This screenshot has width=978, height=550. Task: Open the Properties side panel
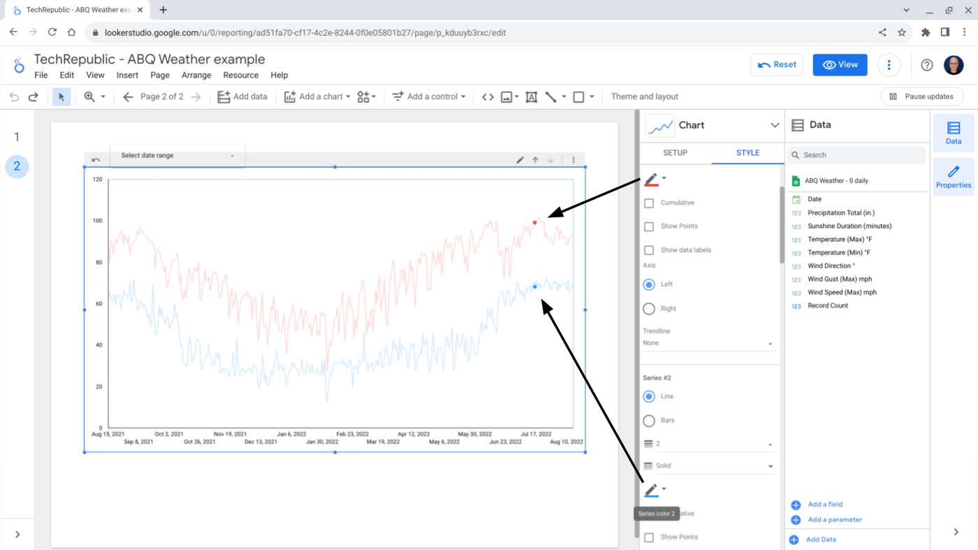[x=953, y=177]
